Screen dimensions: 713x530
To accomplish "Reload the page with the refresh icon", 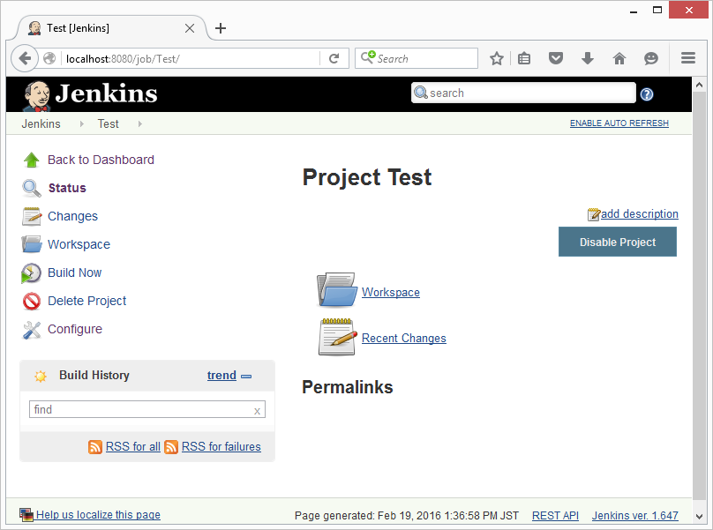I will [x=334, y=58].
